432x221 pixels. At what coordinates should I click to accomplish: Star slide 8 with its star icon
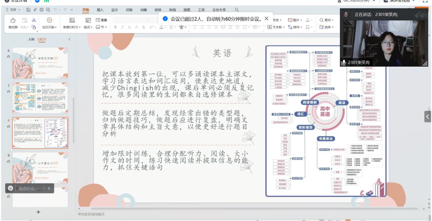pos(8,126)
